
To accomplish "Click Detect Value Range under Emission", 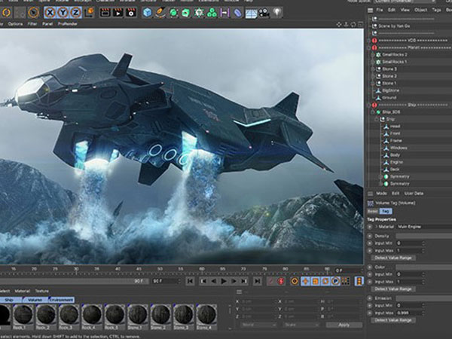I will (393, 320).
